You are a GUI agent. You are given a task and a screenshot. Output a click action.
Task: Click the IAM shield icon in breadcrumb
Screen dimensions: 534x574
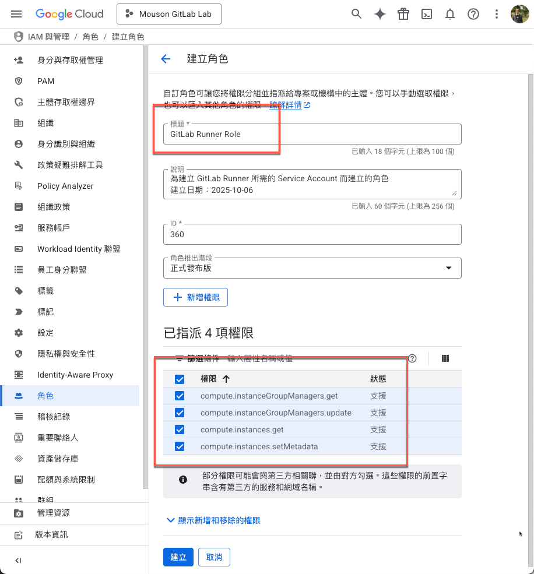[18, 37]
